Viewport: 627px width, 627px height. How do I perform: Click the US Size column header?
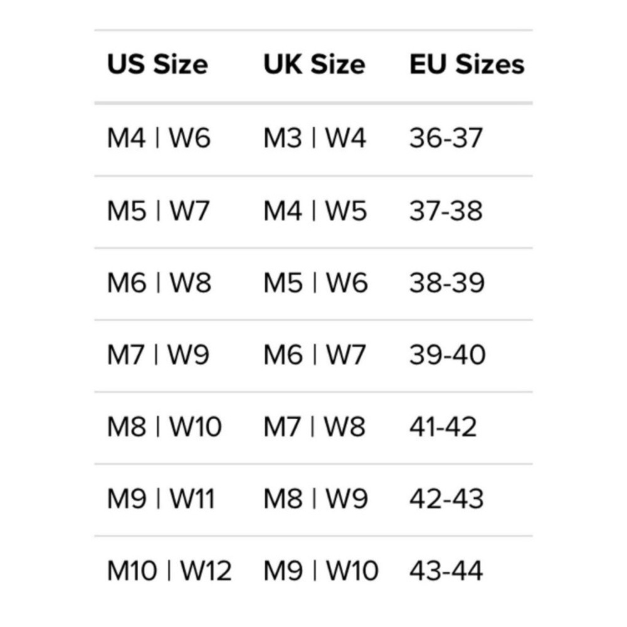tap(157, 65)
